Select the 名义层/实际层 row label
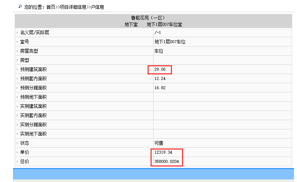Screen dimensions: 297x182 pyautogui.click(x=34, y=33)
